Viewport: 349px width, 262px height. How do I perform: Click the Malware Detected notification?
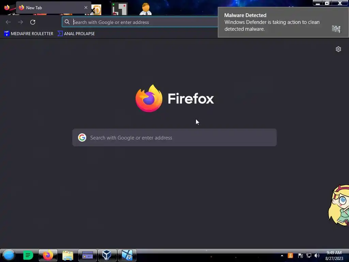283,22
